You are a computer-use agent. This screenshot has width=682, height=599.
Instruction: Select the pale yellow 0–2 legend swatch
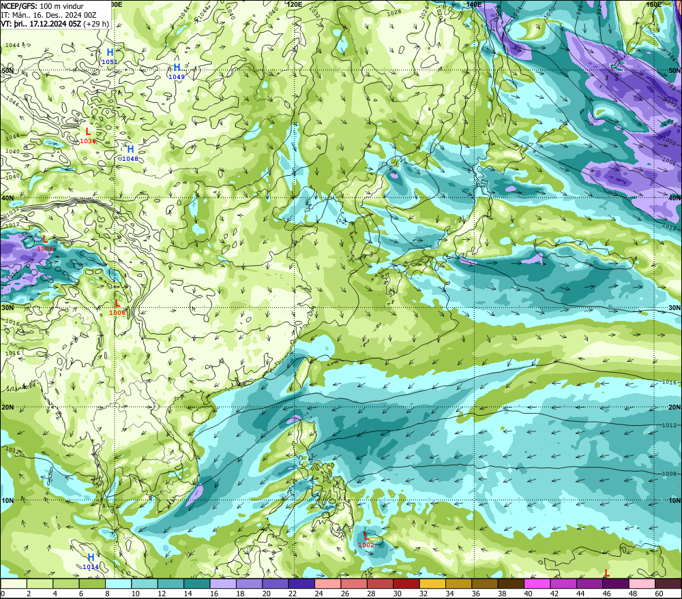(x=14, y=584)
